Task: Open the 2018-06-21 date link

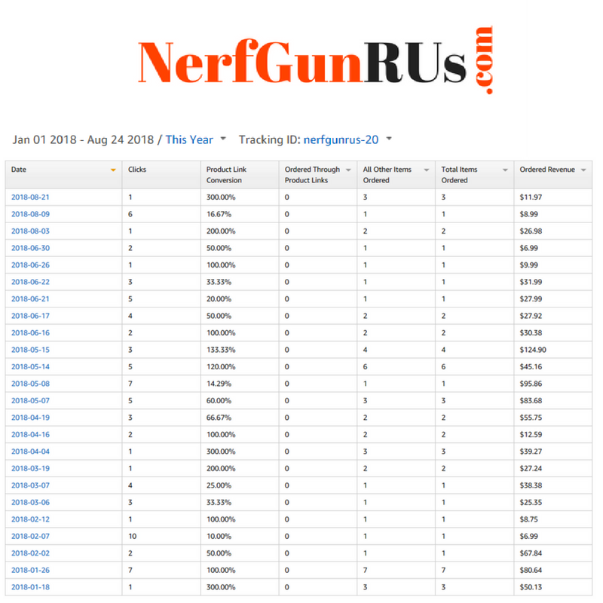Action: (x=30, y=298)
